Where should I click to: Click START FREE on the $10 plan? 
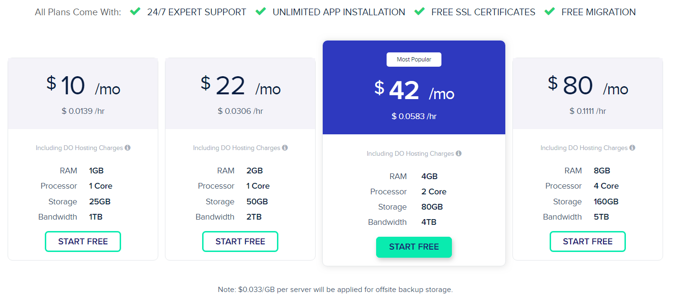82,242
